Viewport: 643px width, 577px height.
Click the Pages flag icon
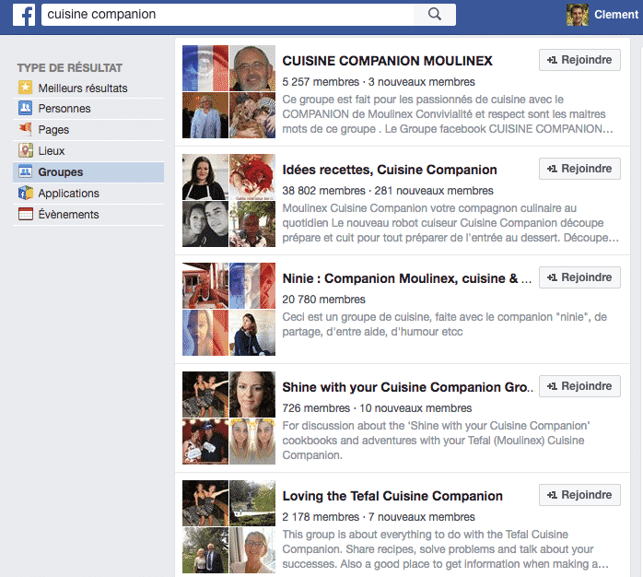click(x=26, y=130)
